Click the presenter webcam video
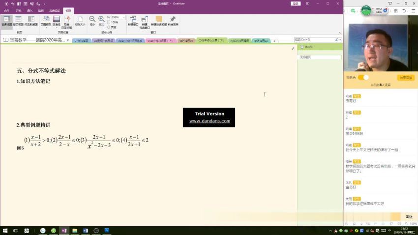418x235 pixels. coord(381,43)
